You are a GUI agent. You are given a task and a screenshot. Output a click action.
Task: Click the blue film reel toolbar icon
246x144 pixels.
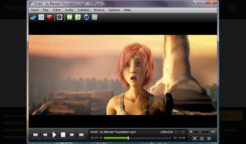pos(86,17)
